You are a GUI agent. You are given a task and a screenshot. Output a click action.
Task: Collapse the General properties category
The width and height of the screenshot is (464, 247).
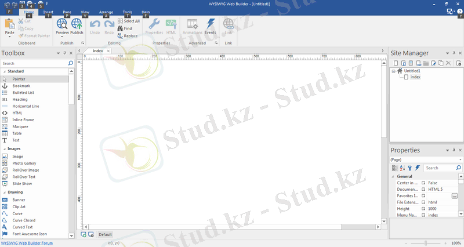point(393,177)
